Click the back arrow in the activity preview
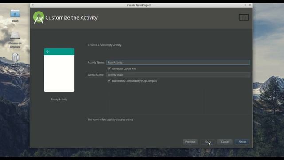This screenshot has width=284, height=160. coord(47,52)
